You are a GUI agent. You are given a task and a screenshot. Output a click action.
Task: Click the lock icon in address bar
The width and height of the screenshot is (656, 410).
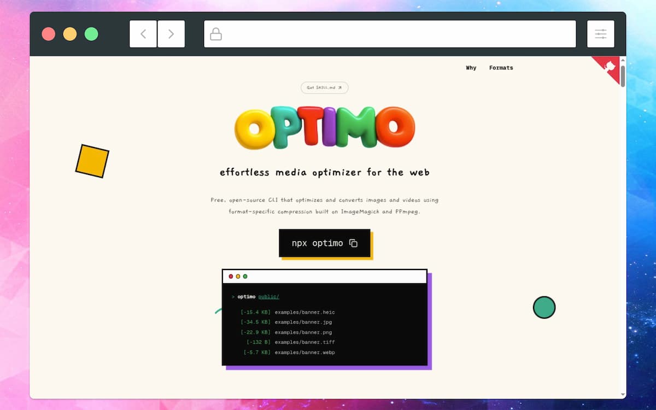[x=216, y=34]
